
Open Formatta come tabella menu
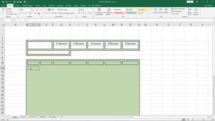click(109, 11)
